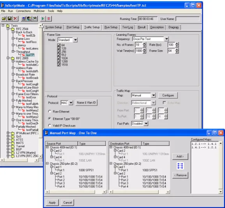Select Ethernet Type "08 00" radio button
The height and width of the screenshot is (208, 225).
(50, 119)
